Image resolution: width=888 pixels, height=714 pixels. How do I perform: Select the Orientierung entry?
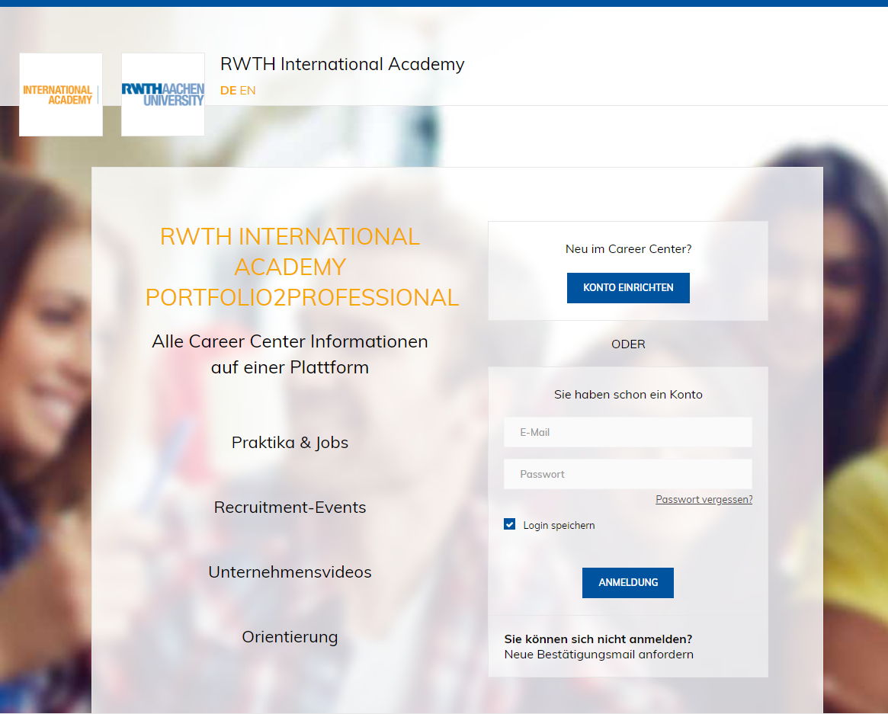[x=290, y=636]
